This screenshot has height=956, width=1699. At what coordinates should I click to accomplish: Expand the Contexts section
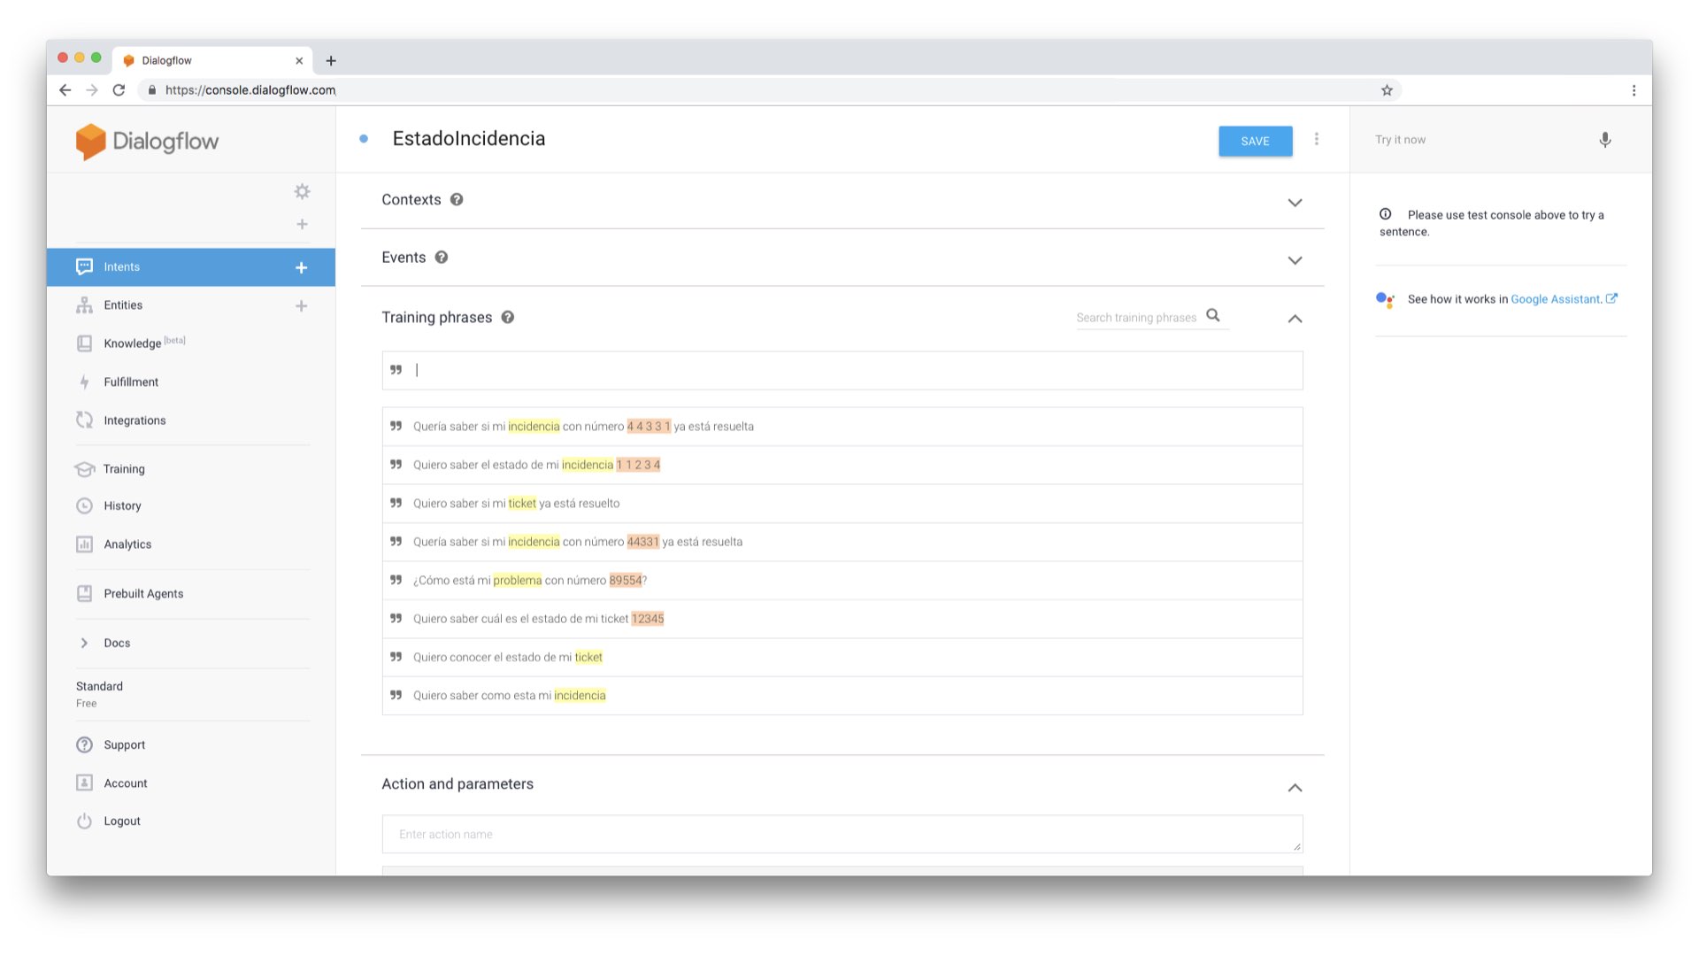point(1295,203)
